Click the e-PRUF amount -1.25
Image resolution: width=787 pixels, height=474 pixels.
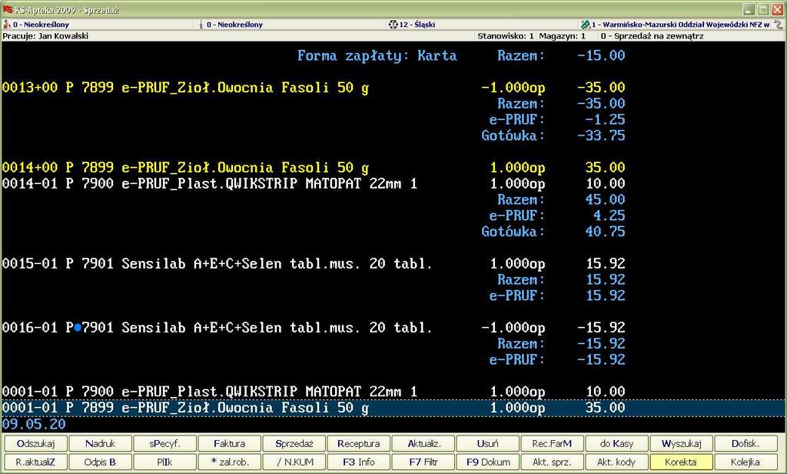[x=605, y=119]
